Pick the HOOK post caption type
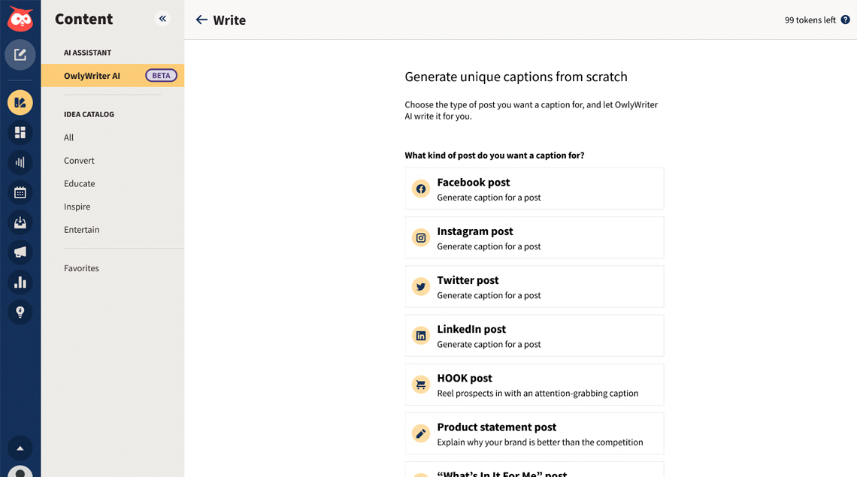 pos(534,385)
